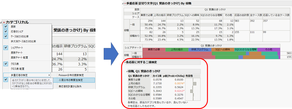Collapse the 役職, Q1 受講のきっかけ outline node
The image size is (292, 109).
pyautogui.click(x=127, y=71)
